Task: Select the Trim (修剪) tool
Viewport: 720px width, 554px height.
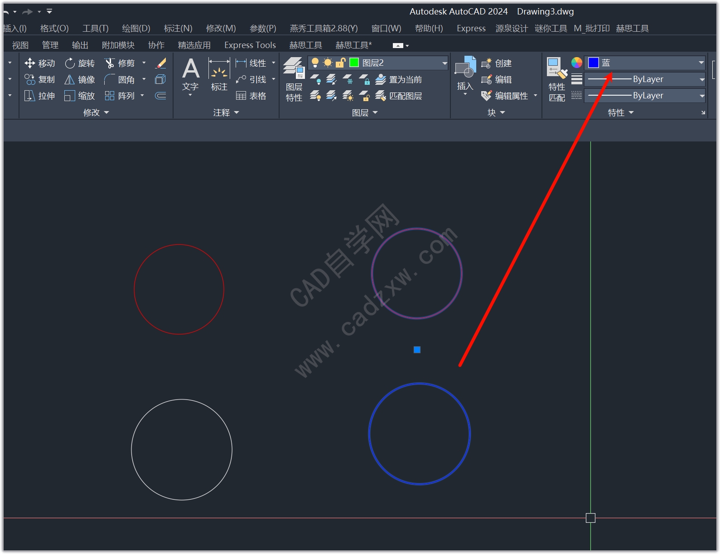Action: click(120, 63)
